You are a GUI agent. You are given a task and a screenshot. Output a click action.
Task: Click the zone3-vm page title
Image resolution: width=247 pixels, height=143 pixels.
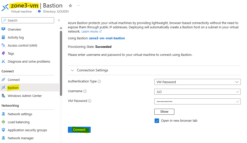[x=25, y=6]
